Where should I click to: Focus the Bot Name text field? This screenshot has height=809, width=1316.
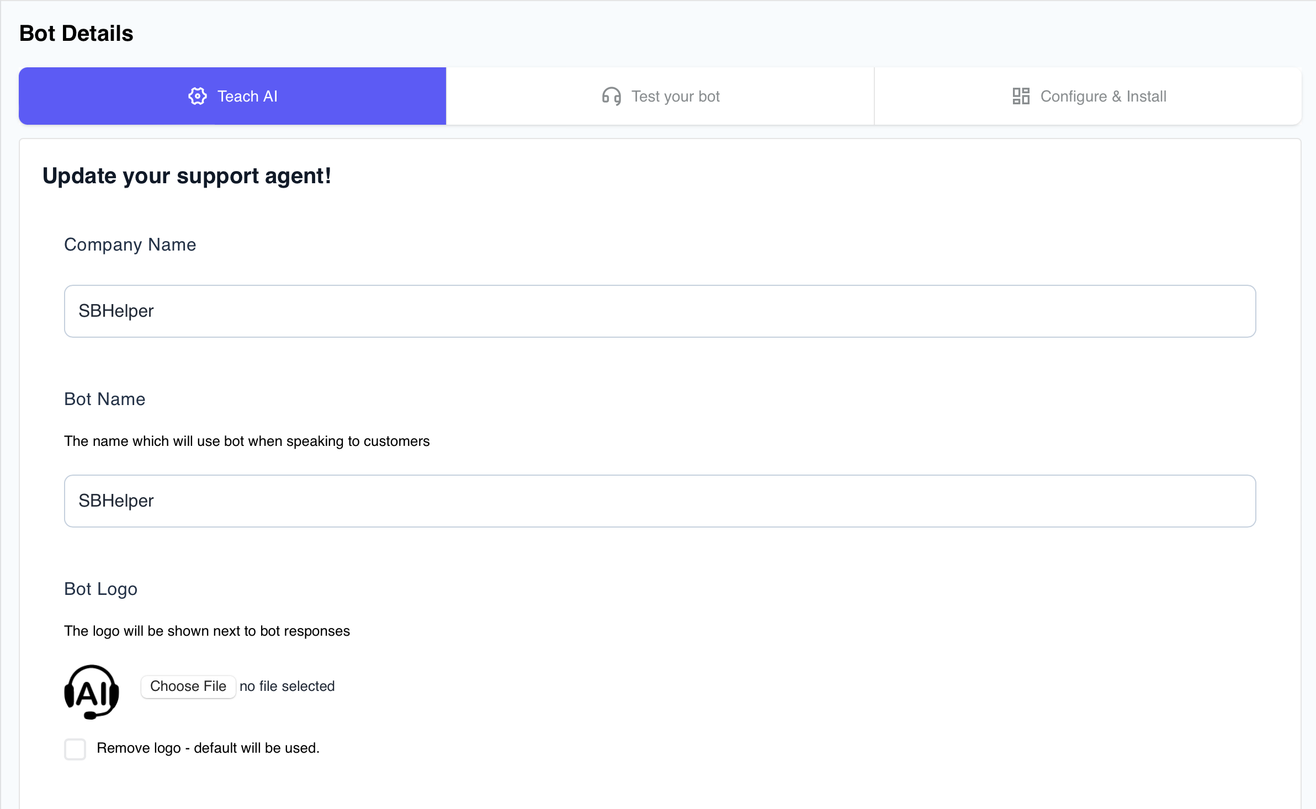click(660, 501)
